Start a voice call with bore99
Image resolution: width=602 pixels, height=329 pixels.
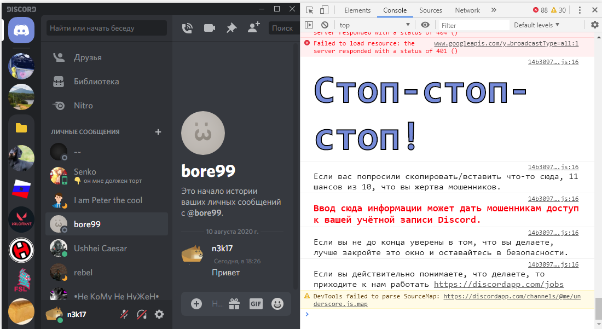tap(187, 28)
